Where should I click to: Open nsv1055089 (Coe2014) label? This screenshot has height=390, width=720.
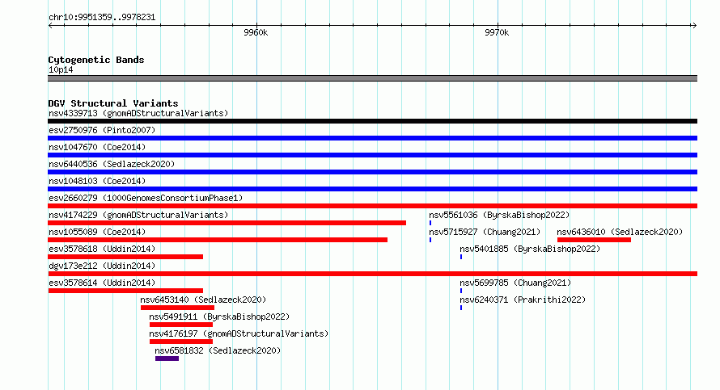click(x=97, y=232)
